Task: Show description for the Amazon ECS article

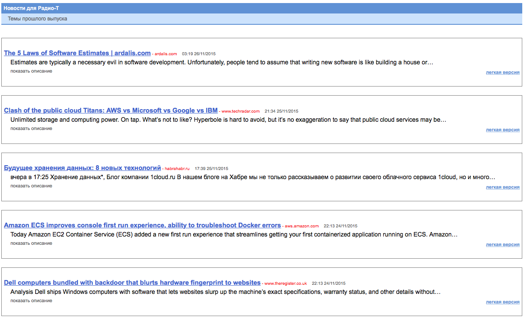Action: pyautogui.click(x=31, y=243)
